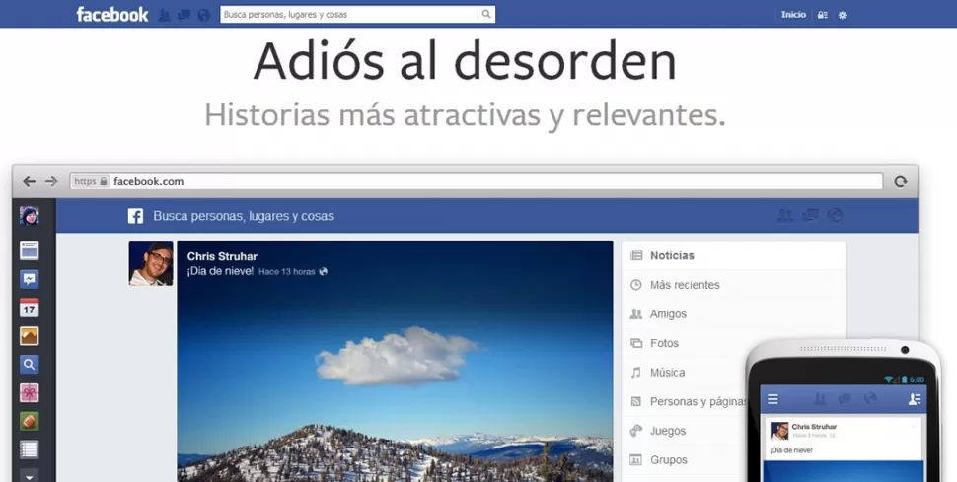
Task: Select the photos icon in left sidebar
Action: [x=30, y=336]
